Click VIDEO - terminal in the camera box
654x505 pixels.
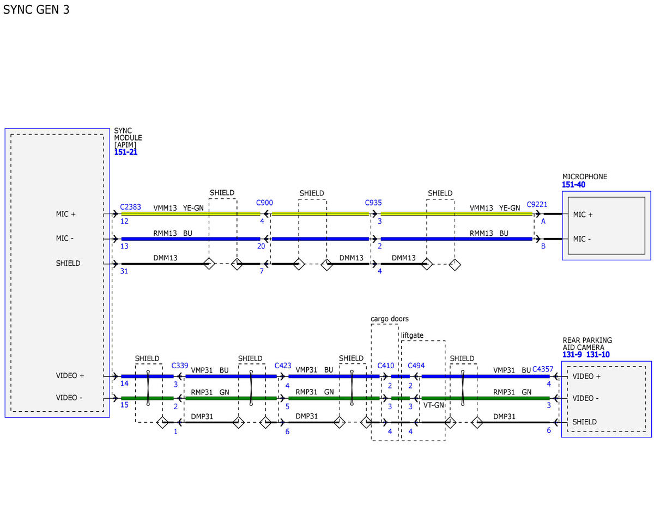(586, 398)
